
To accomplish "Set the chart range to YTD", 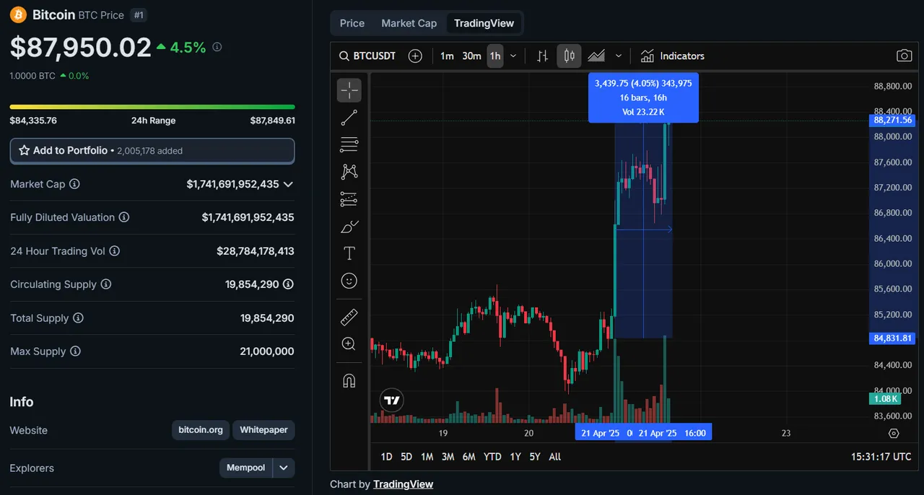I will click(492, 457).
